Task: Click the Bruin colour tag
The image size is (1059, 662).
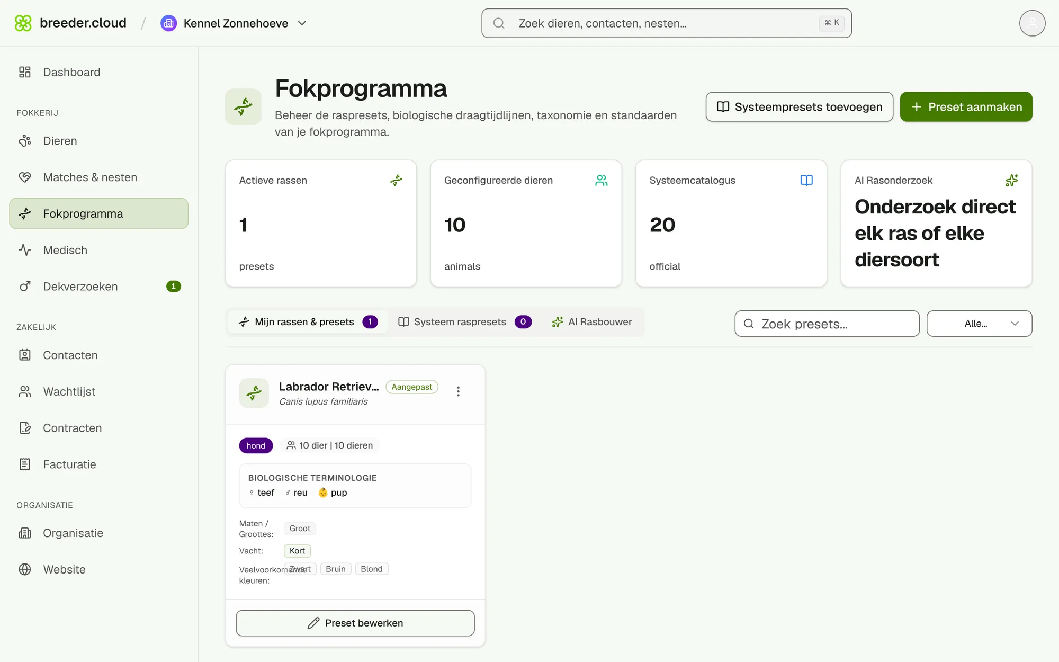Action: coord(336,569)
